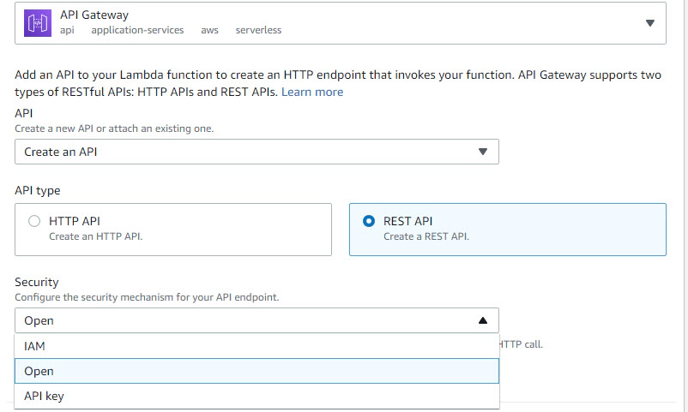Click the 'Configure the security mechanism' hint text
Viewport: 688px width, 412px height.
[x=147, y=297]
